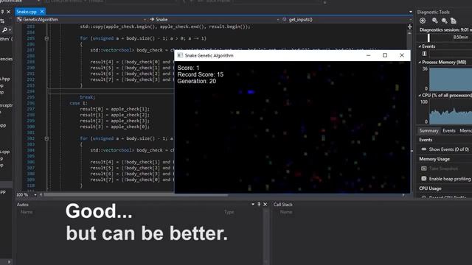Open the editor tab list dropdown arrow
Viewport: 472px width, 265px height.
(411, 12)
